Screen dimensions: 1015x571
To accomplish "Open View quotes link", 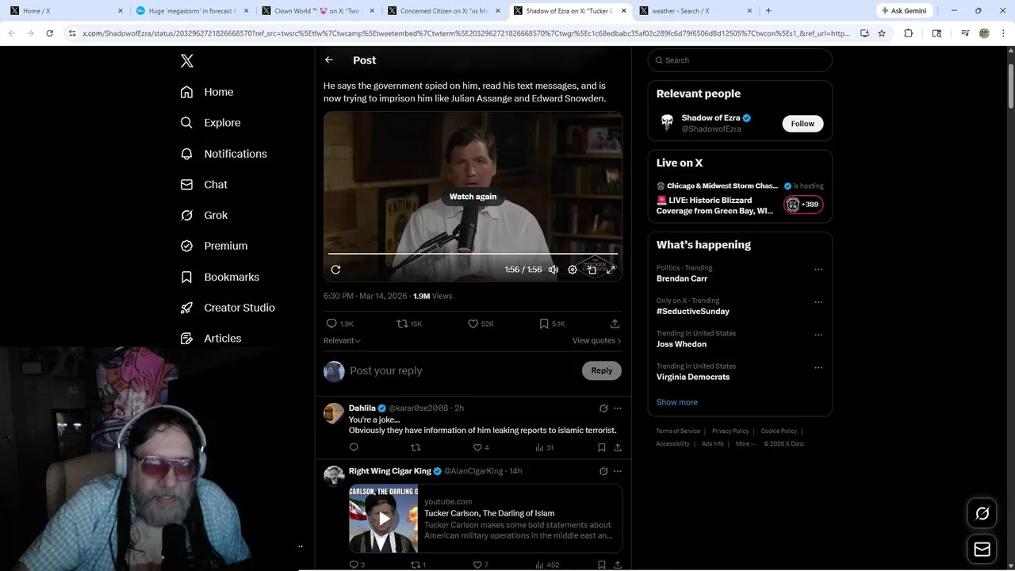I will [596, 340].
